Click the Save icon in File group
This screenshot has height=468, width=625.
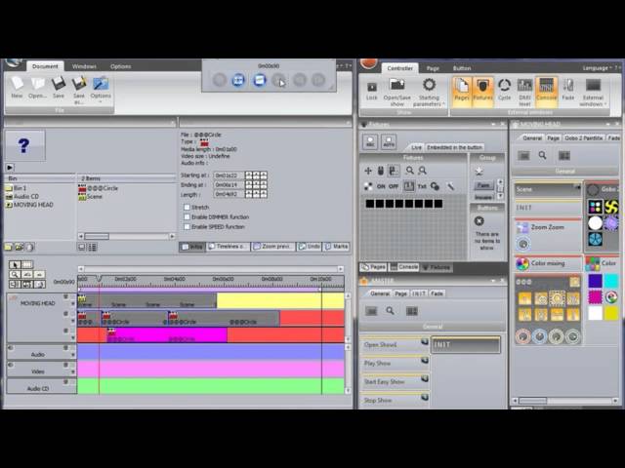[59, 87]
